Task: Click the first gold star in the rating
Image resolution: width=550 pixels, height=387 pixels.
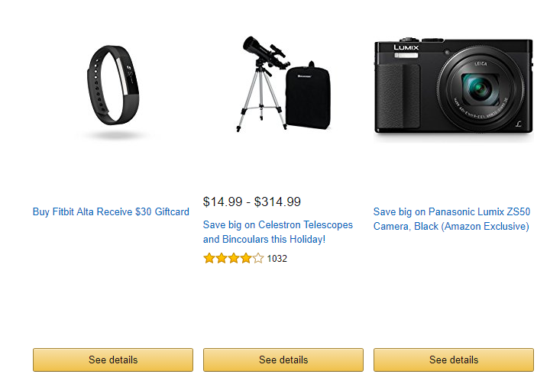Action: (x=209, y=258)
